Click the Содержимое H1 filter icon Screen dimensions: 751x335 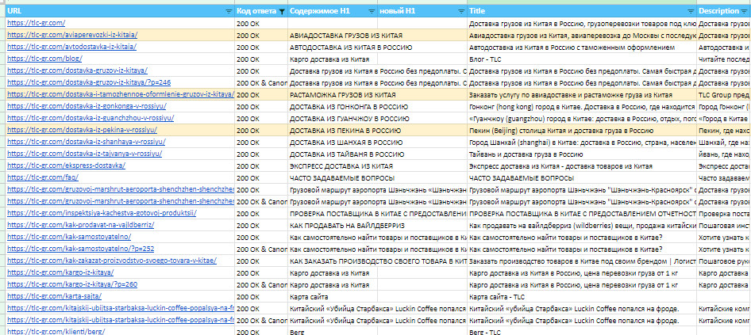coord(372,11)
